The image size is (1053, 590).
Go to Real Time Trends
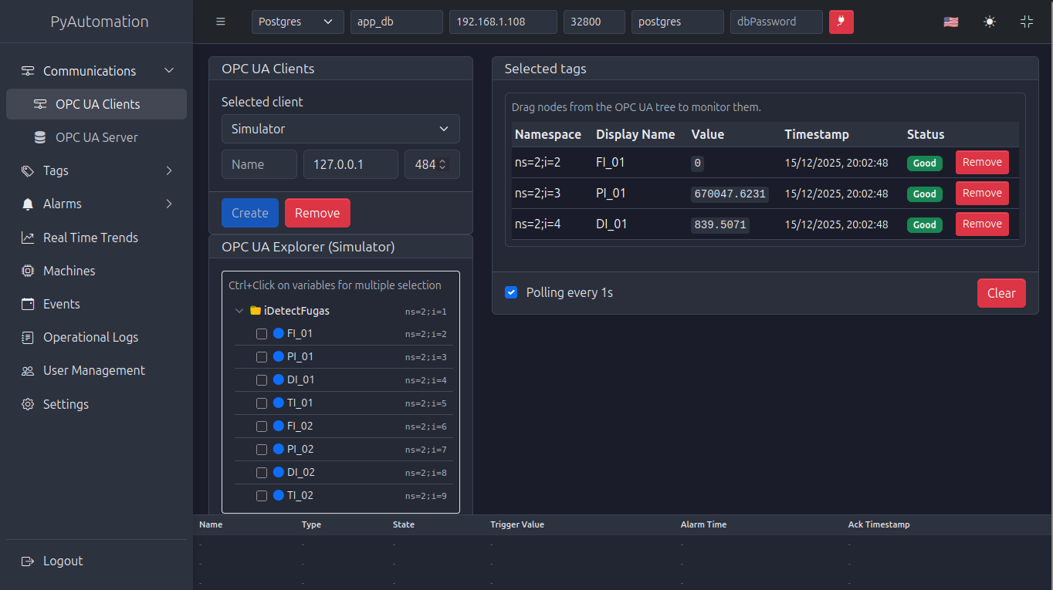click(x=96, y=238)
